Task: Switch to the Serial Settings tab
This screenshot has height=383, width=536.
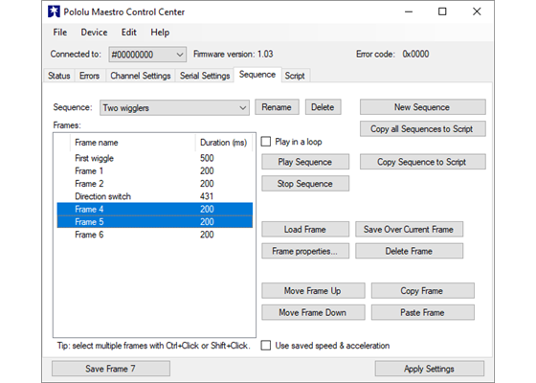Action: [x=205, y=76]
